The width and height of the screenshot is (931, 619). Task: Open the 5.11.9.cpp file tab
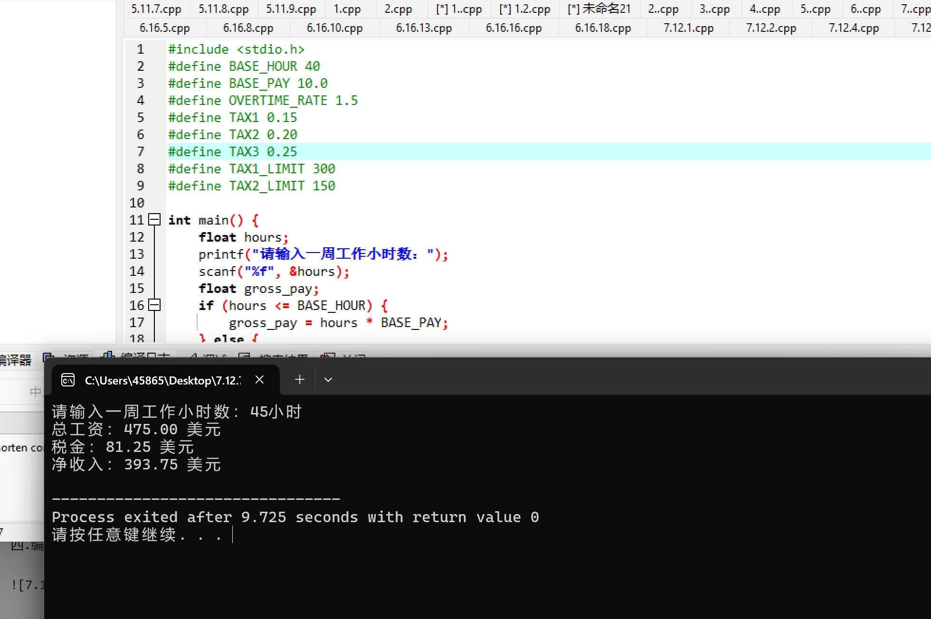[291, 9]
